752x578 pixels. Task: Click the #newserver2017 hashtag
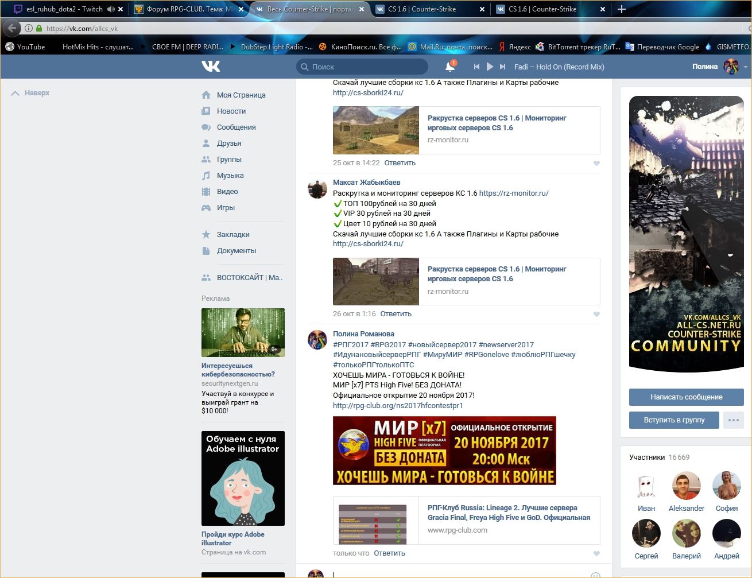pyautogui.click(x=506, y=344)
